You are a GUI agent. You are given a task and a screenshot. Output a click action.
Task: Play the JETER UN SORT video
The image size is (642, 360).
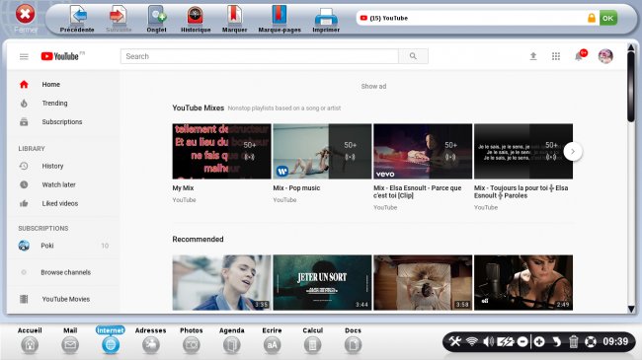[322, 282]
